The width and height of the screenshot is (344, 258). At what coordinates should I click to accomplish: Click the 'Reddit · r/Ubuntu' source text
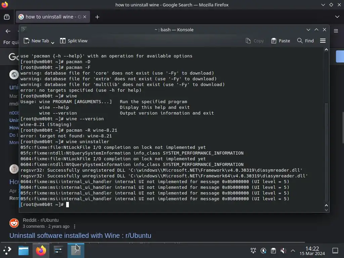(x=41, y=220)
